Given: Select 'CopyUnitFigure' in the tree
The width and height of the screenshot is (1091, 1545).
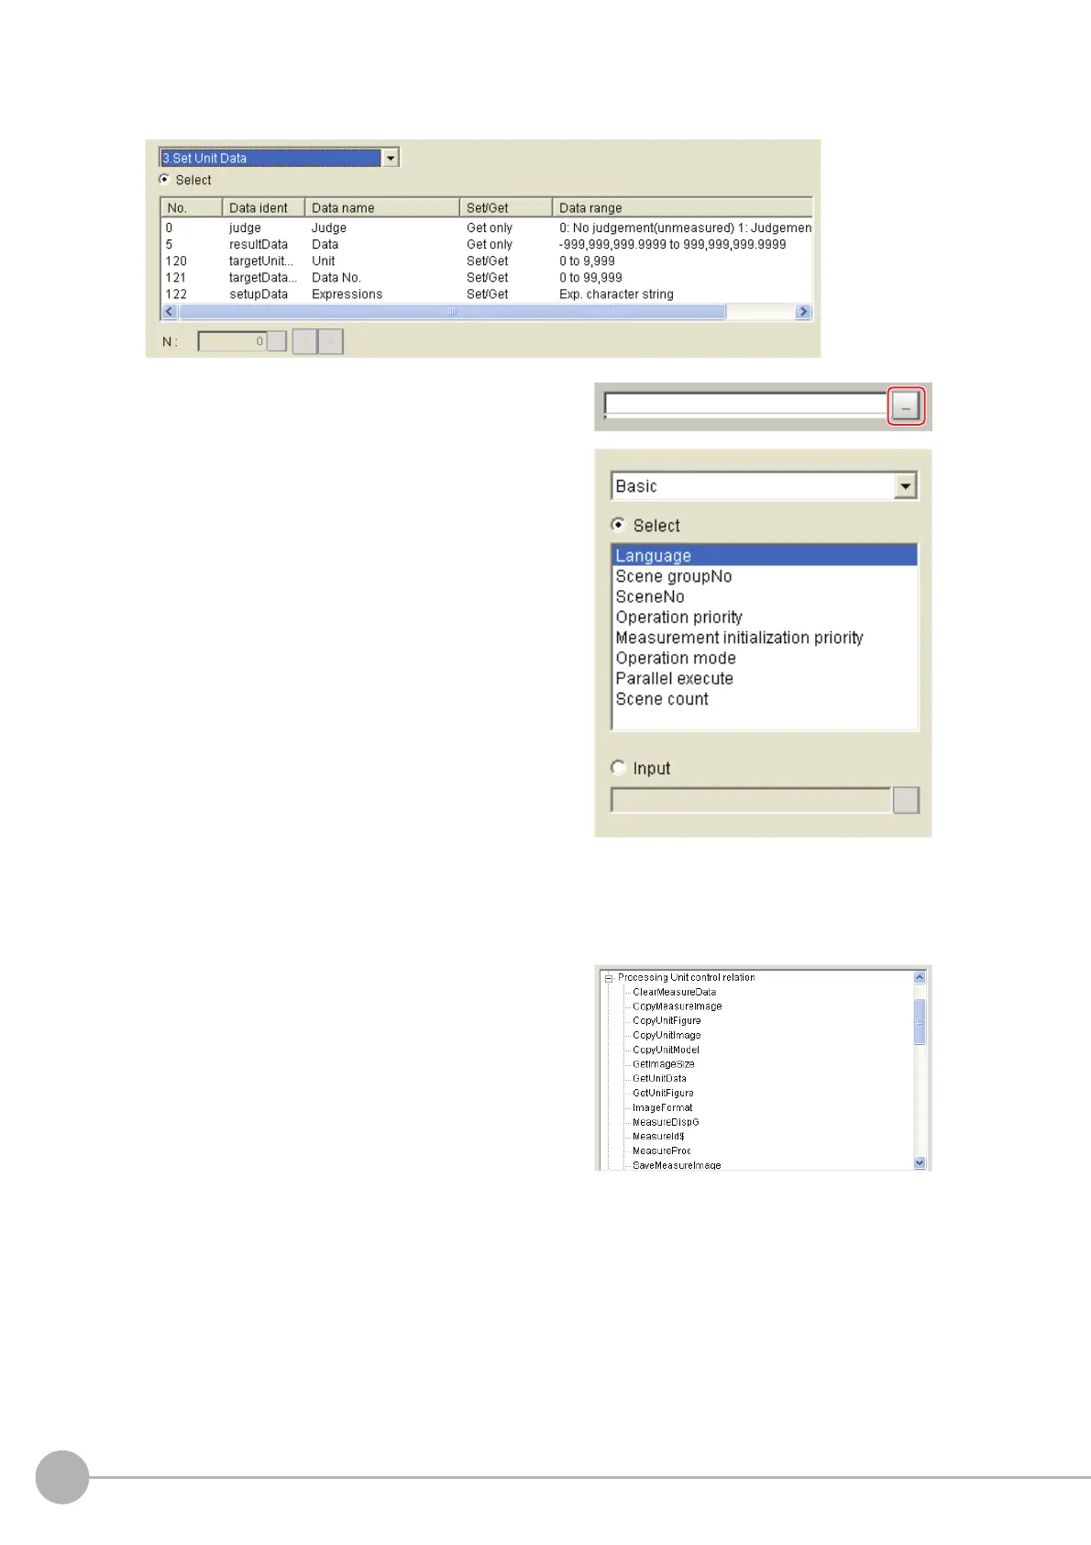Looking at the screenshot, I should click(667, 1020).
